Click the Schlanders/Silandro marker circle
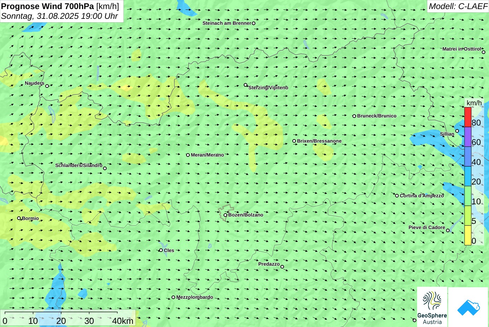The height and width of the screenshot is (327, 489). point(105,168)
